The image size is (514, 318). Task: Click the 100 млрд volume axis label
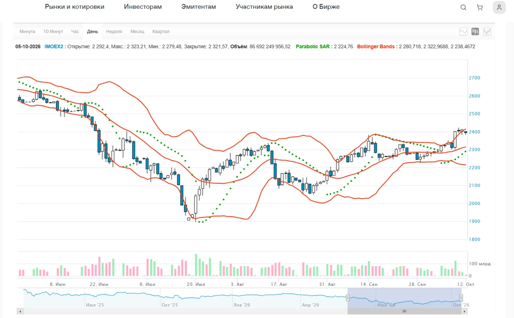coord(480,264)
